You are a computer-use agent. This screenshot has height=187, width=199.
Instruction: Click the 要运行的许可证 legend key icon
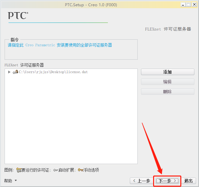(x=19, y=170)
